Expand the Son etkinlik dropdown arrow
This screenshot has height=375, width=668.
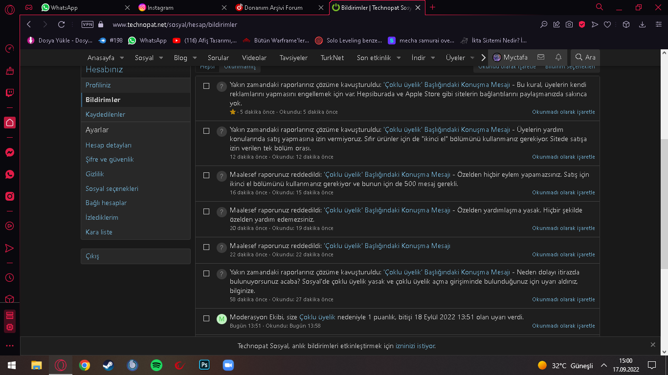[398, 58]
